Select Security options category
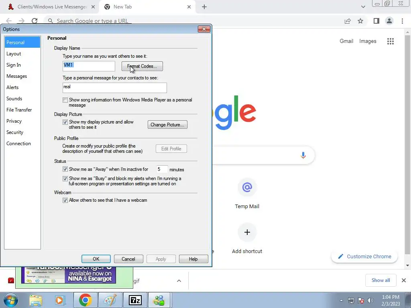The width and height of the screenshot is (411, 308). 22,132
